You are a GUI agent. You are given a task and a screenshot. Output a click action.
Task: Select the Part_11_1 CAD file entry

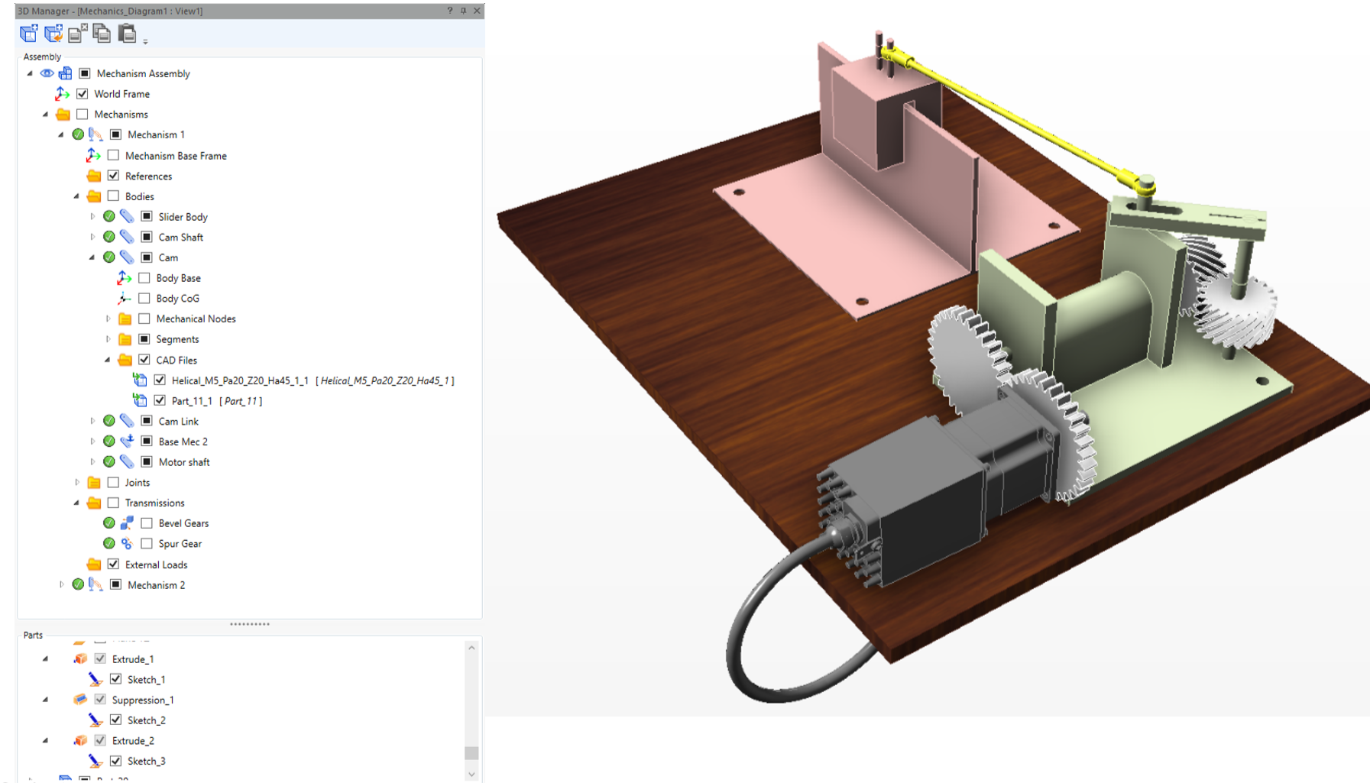tap(192, 401)
